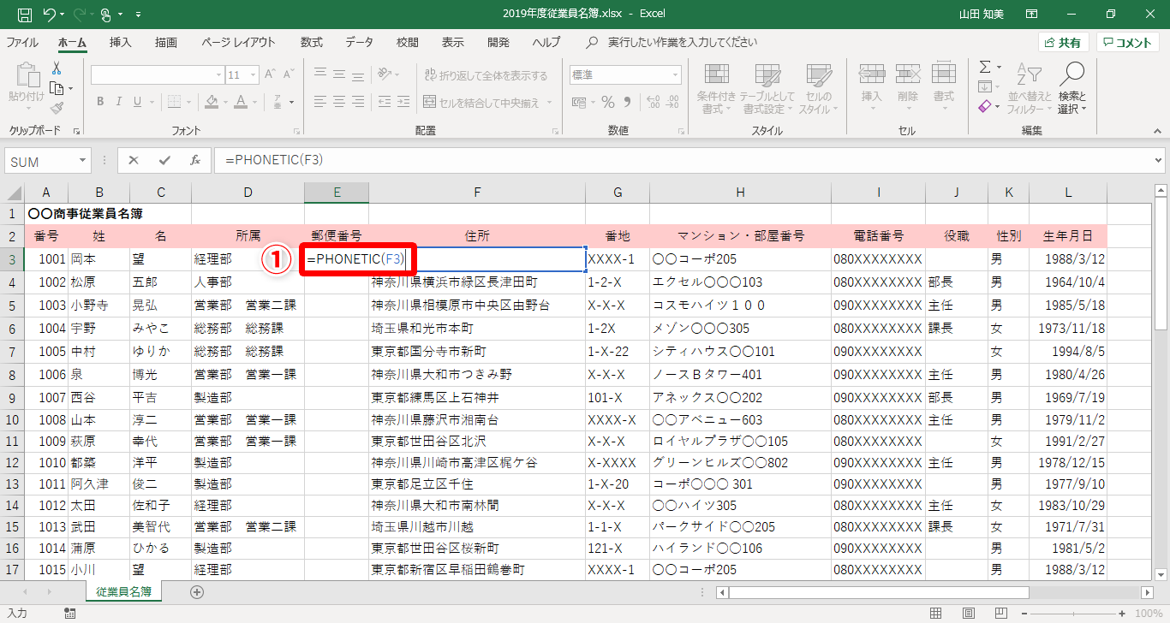Center cell text horizontally
Screen dimensions: 1170x623
coord(339,103)
